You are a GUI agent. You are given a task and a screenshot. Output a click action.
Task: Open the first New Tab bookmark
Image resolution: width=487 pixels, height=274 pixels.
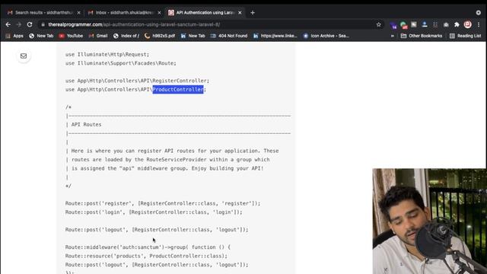[41, 36]
